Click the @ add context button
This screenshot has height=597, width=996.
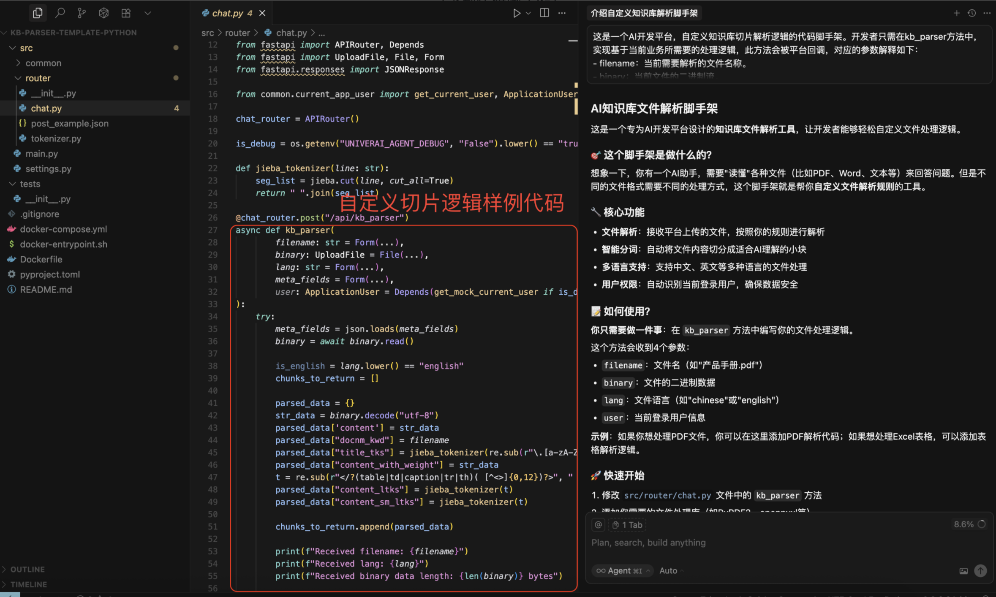click(x=598, y=525)
